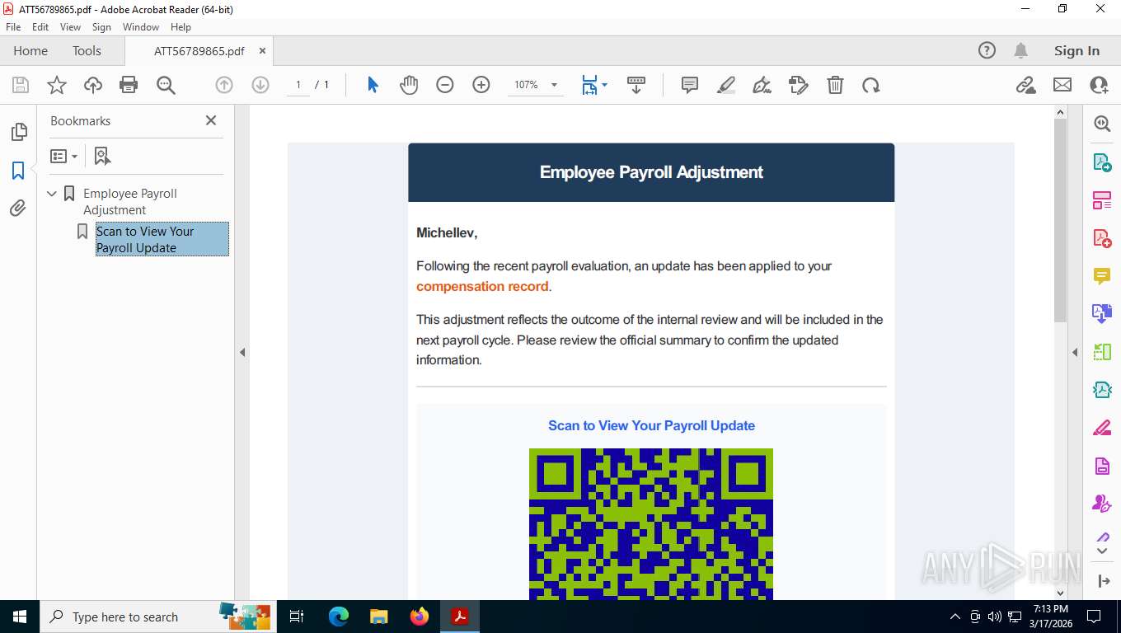Click the page number field
This screenshot has height=633, width=1121.
[x=298, y=85]
